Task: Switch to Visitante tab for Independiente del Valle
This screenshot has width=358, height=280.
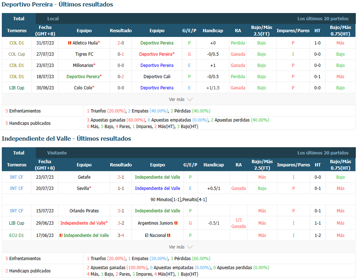Action: coord(57,153)
